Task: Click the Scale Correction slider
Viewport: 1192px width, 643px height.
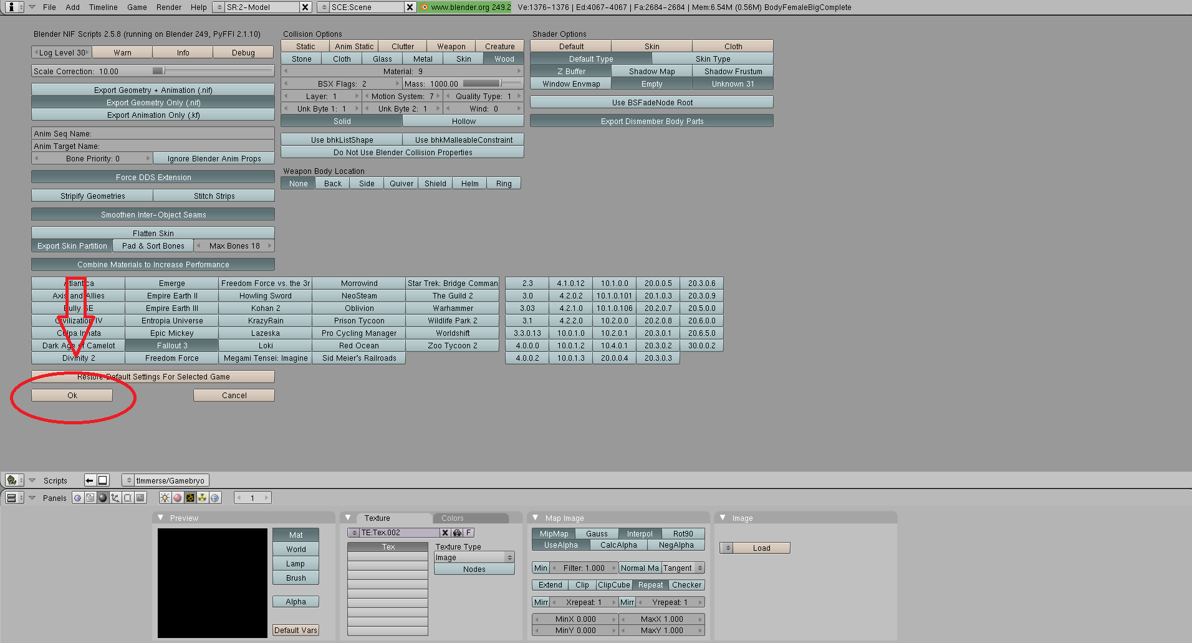Action: (153, 71)
